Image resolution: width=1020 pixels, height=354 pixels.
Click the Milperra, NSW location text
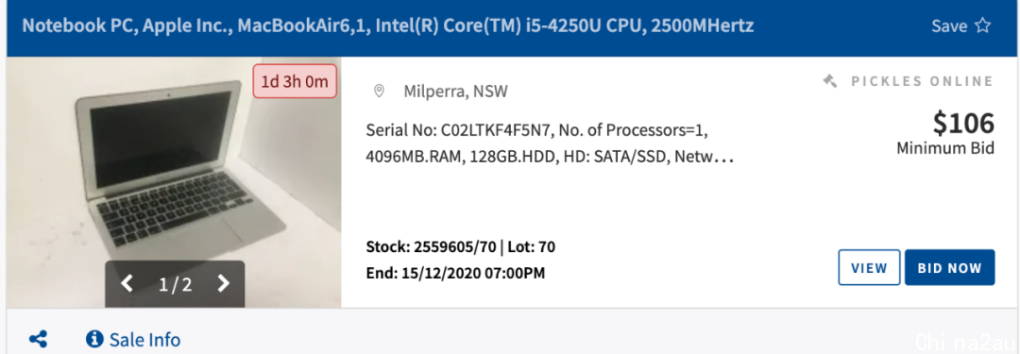click(456, 92)
